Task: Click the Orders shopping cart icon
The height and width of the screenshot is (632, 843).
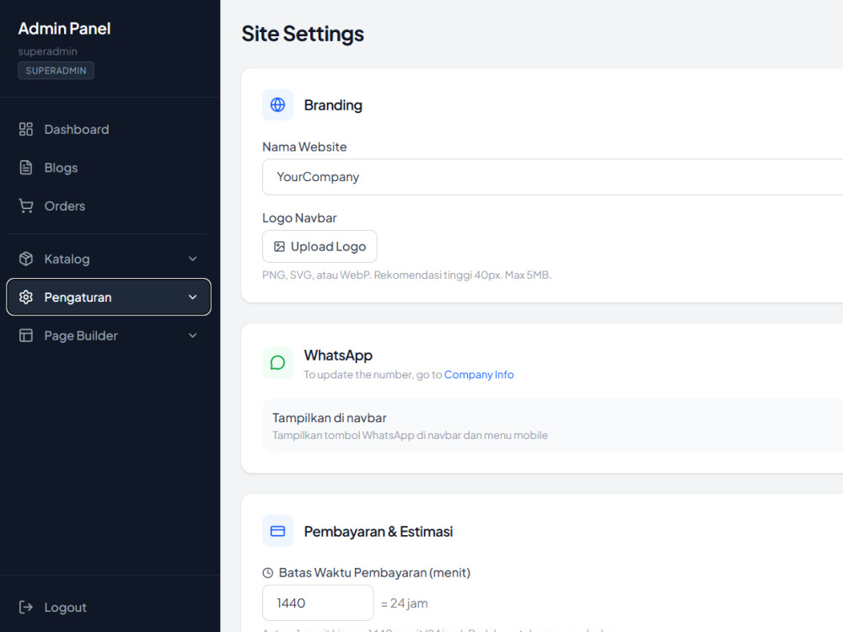Action: 26,206
